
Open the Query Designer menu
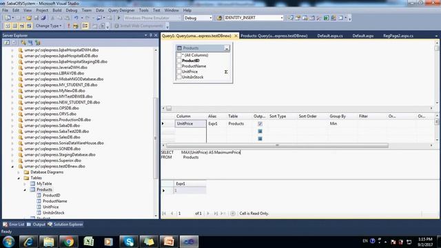pos(121,10)
